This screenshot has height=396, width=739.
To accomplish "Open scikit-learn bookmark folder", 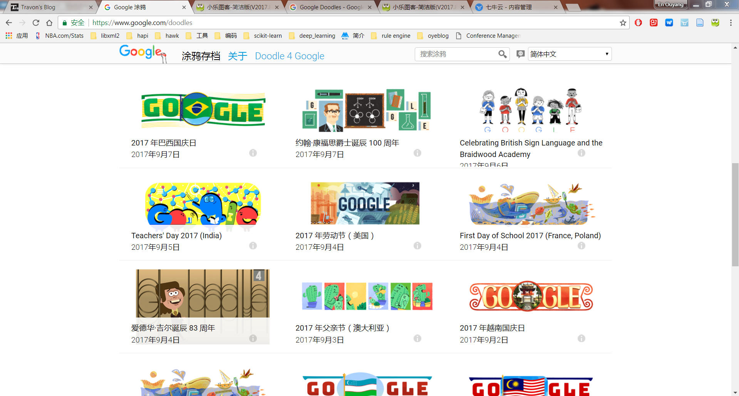I will (263, 36).
